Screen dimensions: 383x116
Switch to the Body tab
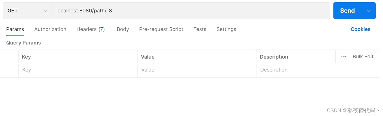pyautogui.click(x=123, y=29)
